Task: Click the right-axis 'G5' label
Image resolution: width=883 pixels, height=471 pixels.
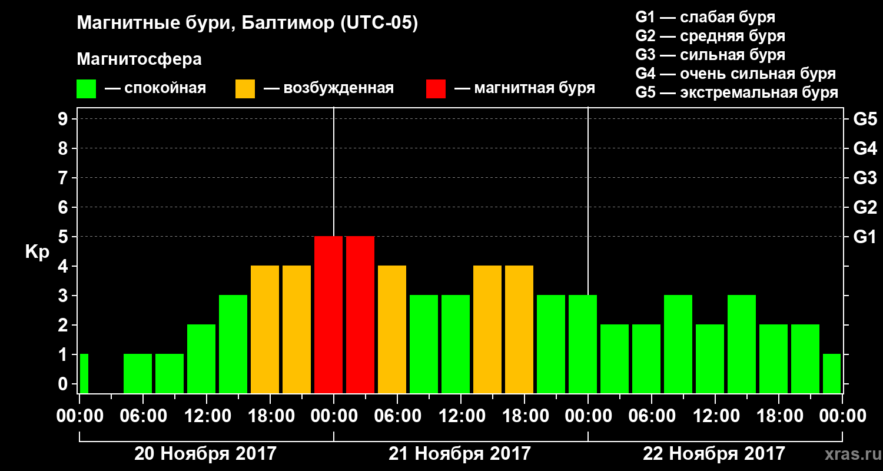Action: tap(865, 119)
